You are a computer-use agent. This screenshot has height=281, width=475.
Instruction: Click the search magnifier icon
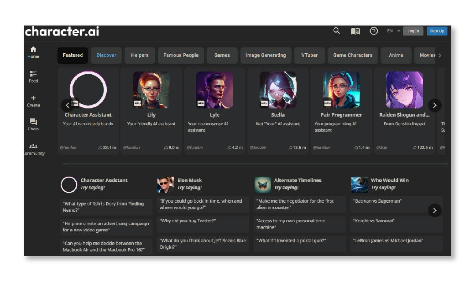[337, 31]
